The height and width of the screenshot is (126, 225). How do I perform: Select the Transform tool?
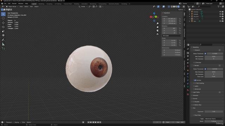click(3, 35)
